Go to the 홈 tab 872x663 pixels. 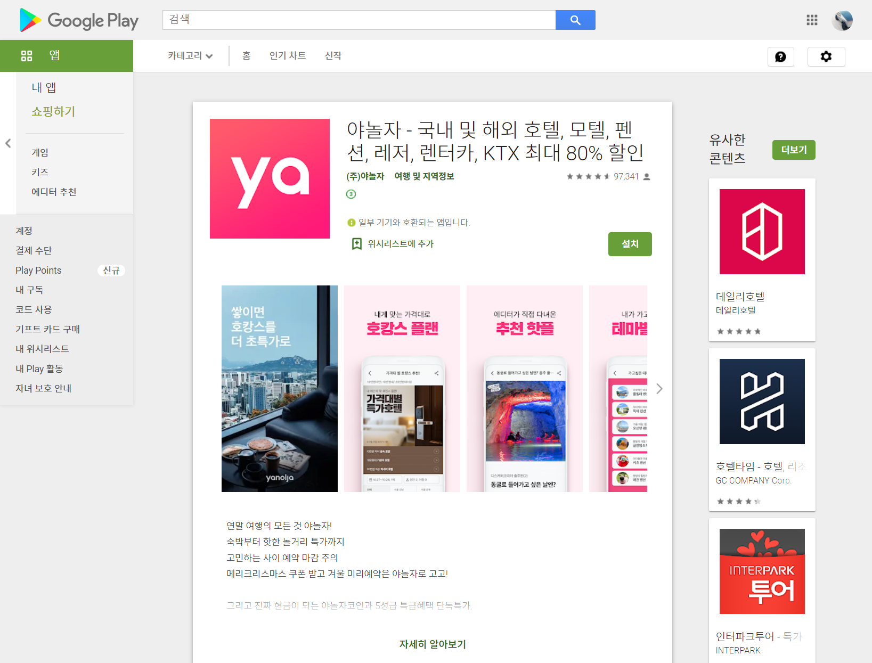246,56
